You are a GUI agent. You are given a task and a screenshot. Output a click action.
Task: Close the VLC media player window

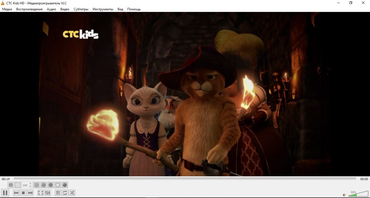[x=363, y=3]
